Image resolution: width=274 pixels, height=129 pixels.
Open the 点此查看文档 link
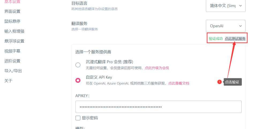[178, 83]
